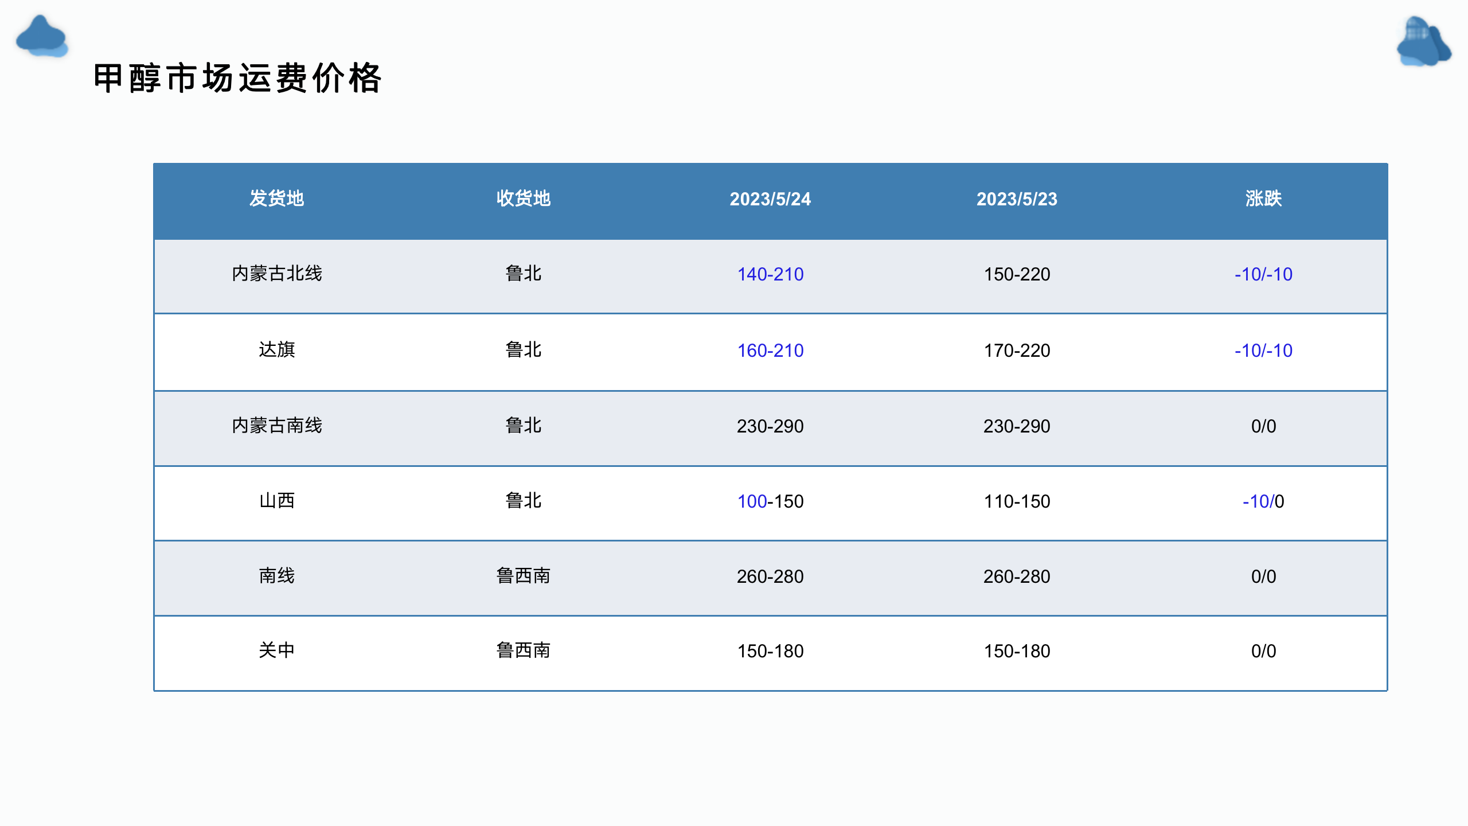This screenshot has height=826, width=1468.
Task: Select the 收货地 column header
Action: 523,198
